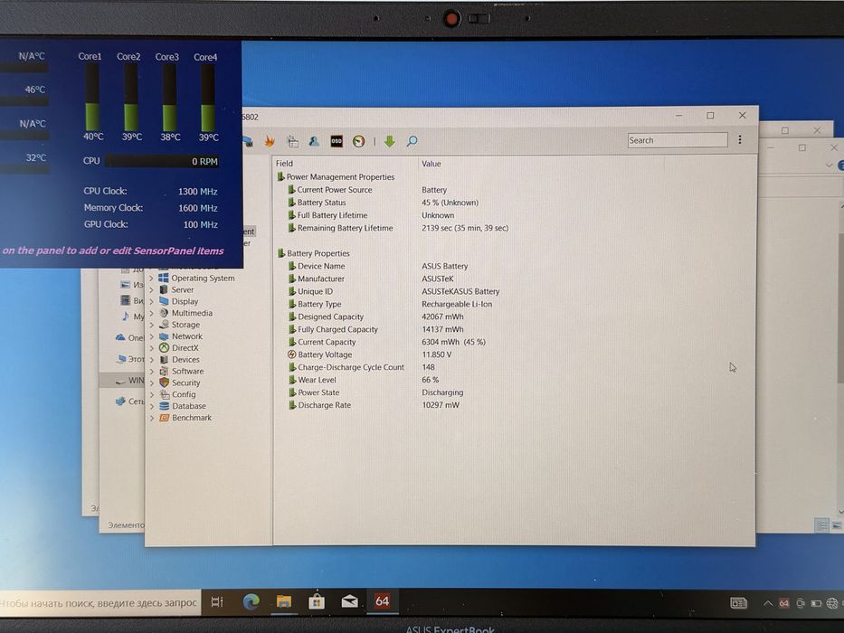The image size is (844, 633).
Task: Select DirectX in the category tree
Action: [185, 348]
